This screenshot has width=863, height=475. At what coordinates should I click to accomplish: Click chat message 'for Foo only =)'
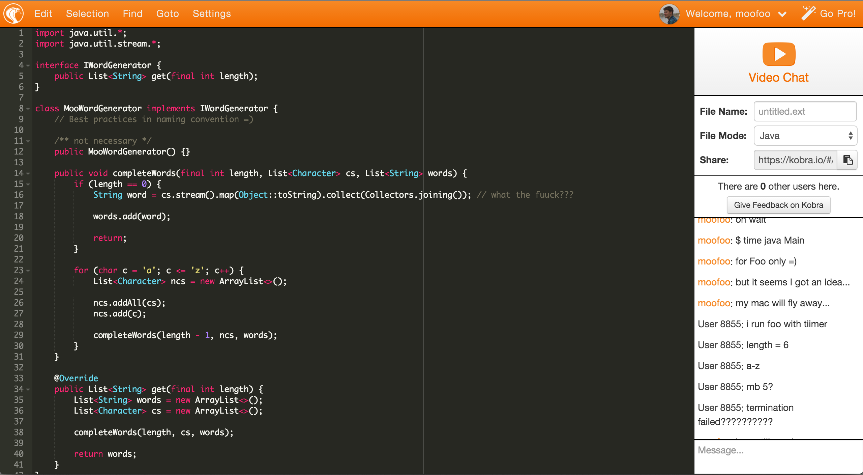(x=766, y=261)
